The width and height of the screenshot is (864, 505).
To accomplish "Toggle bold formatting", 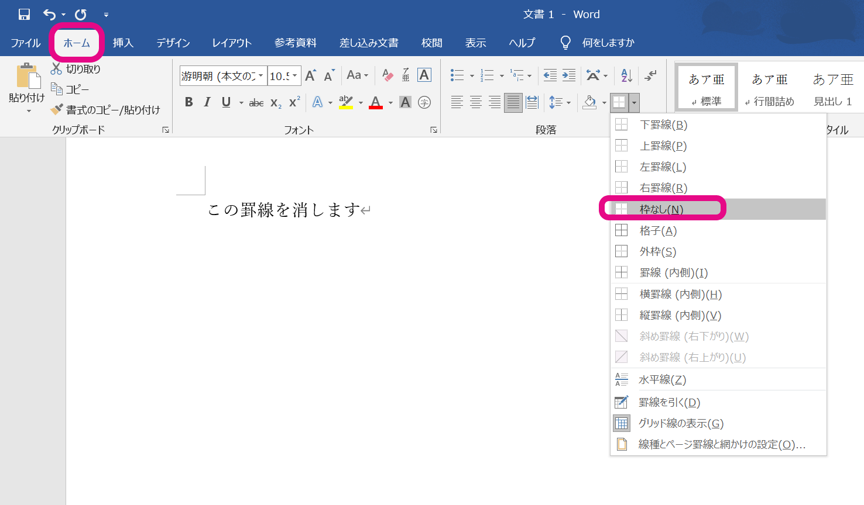I will tap(188, 102).
